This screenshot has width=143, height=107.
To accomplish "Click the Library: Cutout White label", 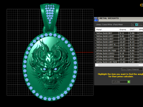I will tap(109, 25).
